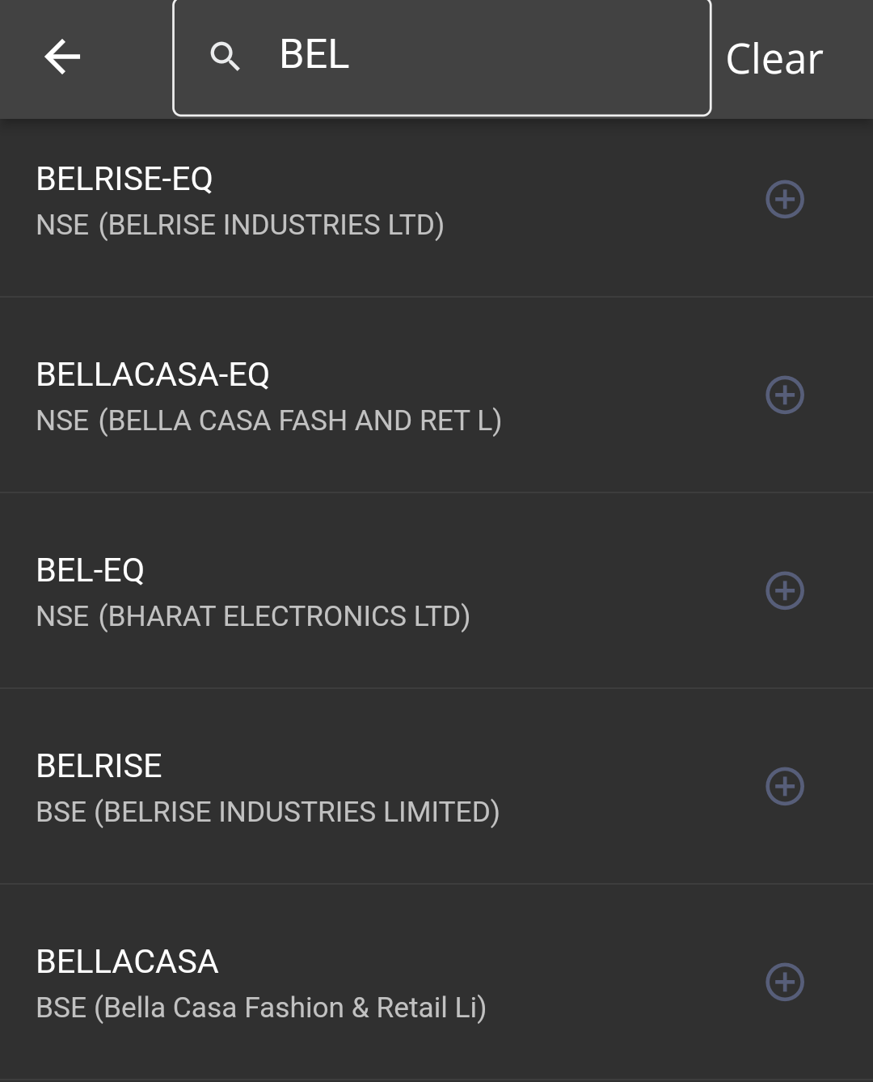The image size is (873, 1082).
Task: Select BELLACASA-EQ symbol from results
Action: [153, 374]
